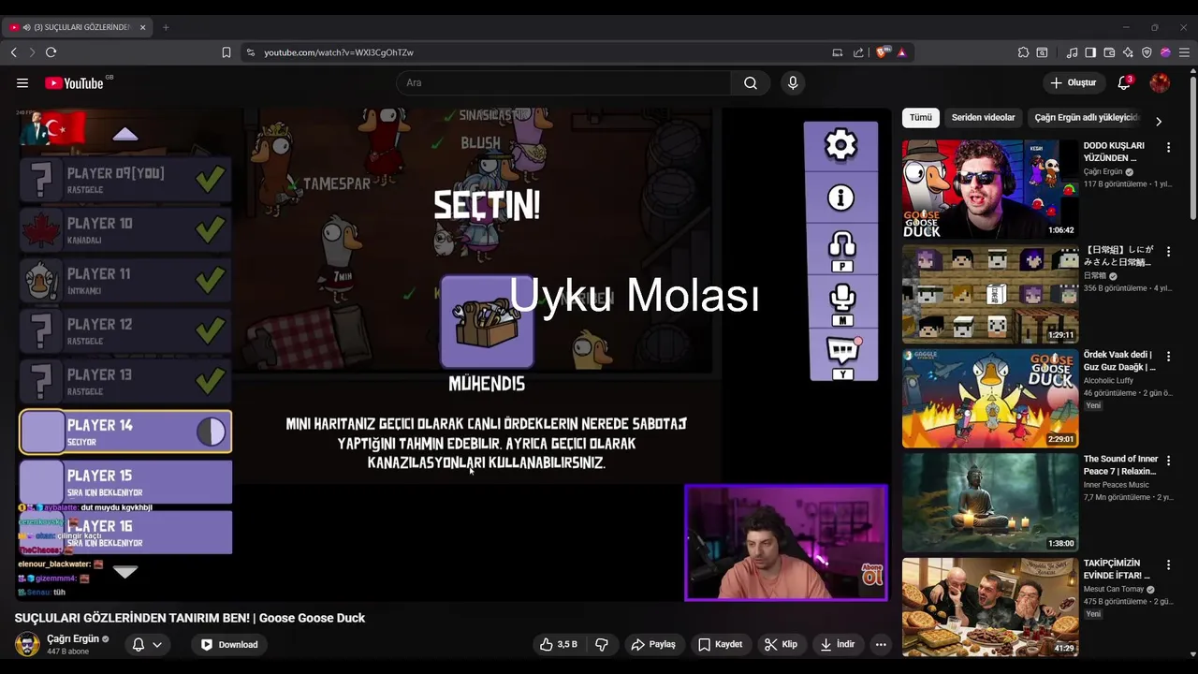This screenshot has height=674, width=1198.
Task: Dislike the video with thumbs down
Action: click(602, 644)
